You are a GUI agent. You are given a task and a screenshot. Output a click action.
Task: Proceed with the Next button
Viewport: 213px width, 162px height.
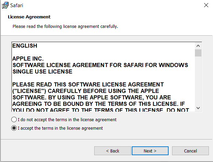[x=150, y=151]
